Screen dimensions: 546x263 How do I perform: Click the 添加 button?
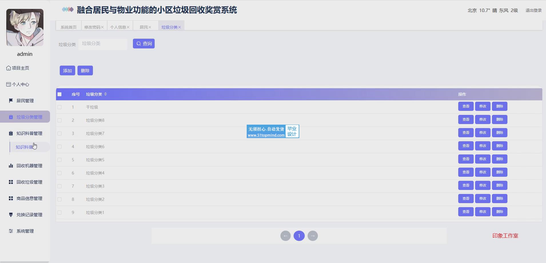tap(67, 71)
